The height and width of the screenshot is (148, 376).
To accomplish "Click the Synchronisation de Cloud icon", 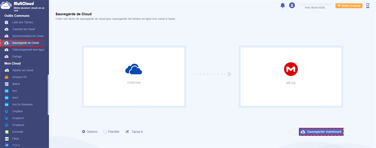I will (x=6, y=36).
